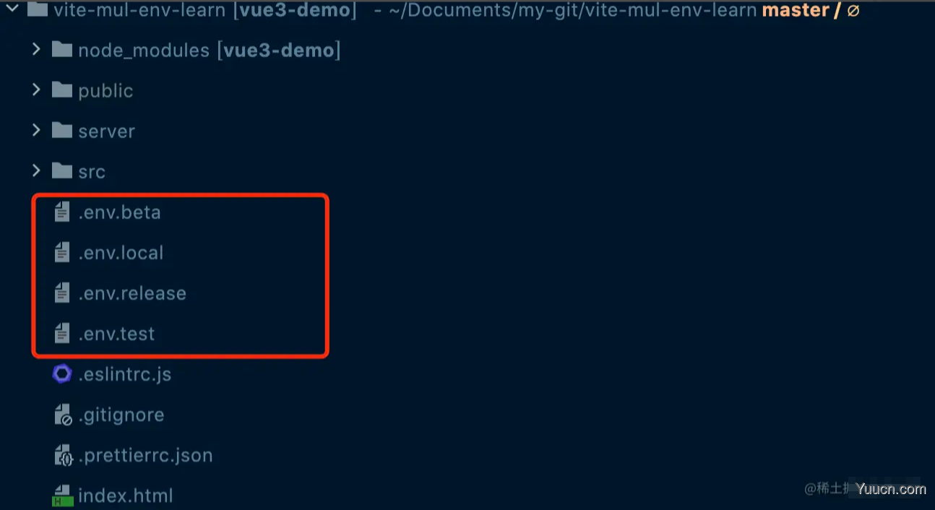Click the node_modules folder icon
The height and width of the screenshot is (510, 935).
[x=62, y=49]
